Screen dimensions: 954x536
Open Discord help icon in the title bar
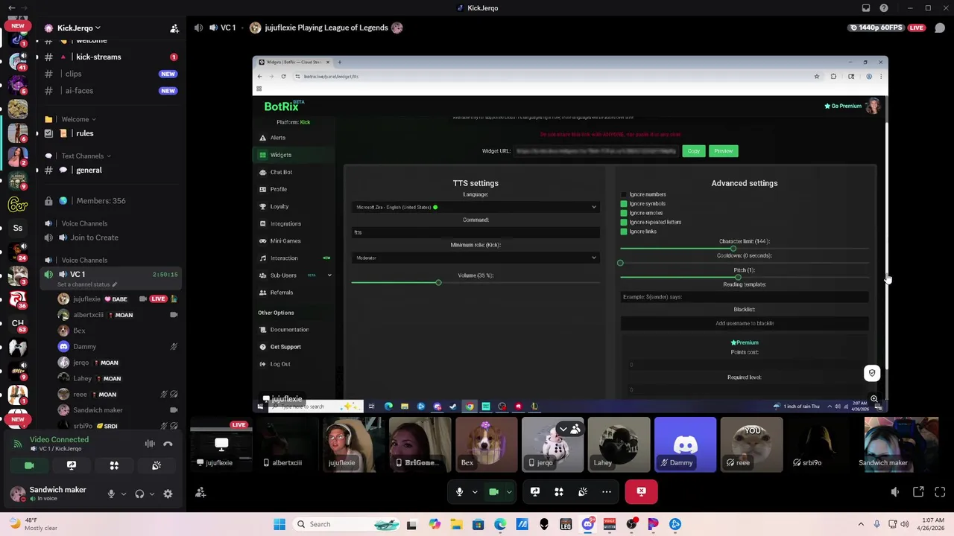click(x=884, y=8)
